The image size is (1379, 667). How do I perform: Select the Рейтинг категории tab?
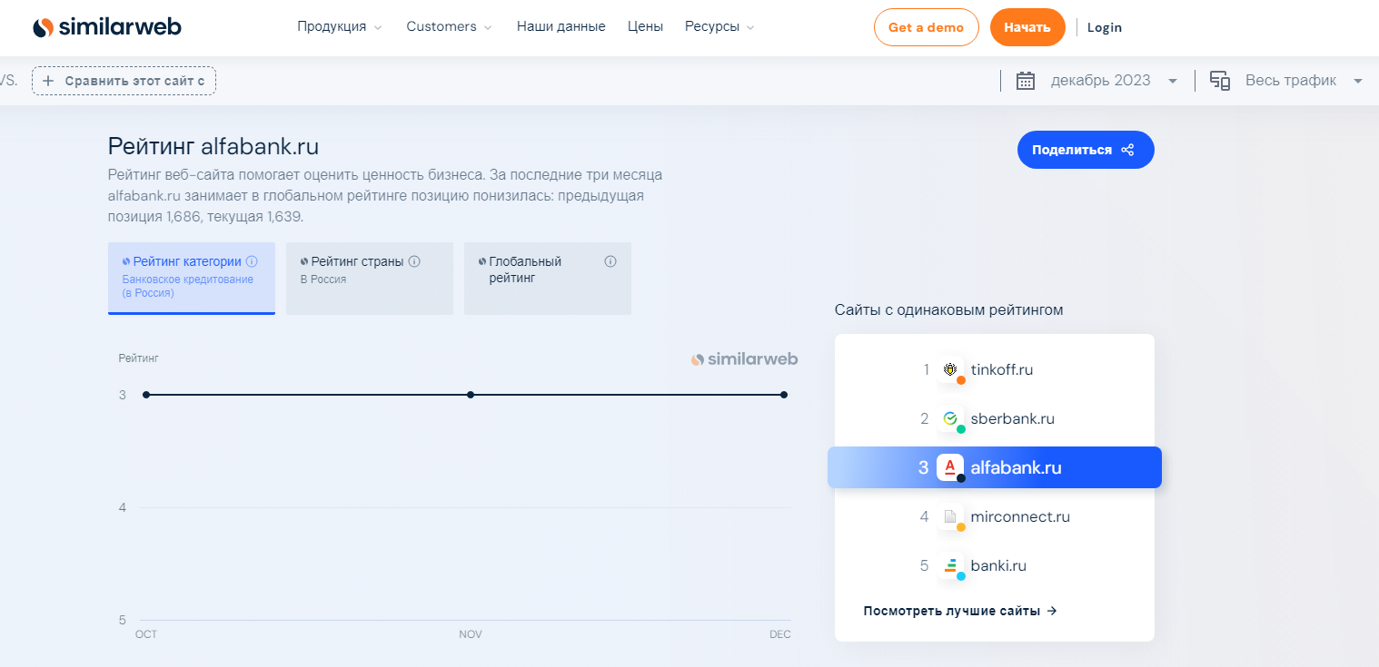point(192,279)
